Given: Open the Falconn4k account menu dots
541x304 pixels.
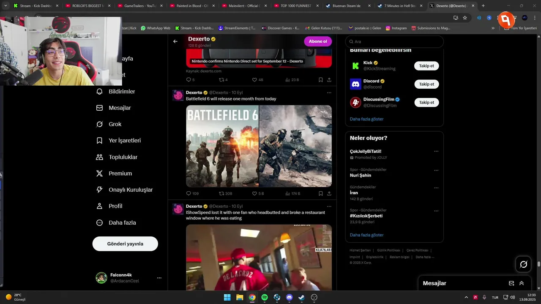Looking at the screenshot, I should [159, 278].
